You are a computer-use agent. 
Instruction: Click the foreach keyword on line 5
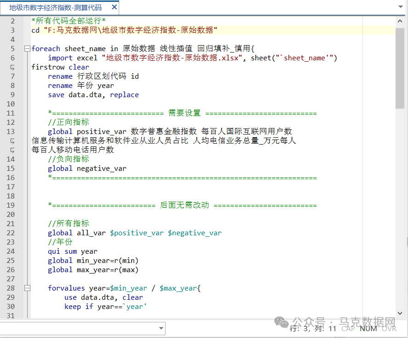[46, 49]
